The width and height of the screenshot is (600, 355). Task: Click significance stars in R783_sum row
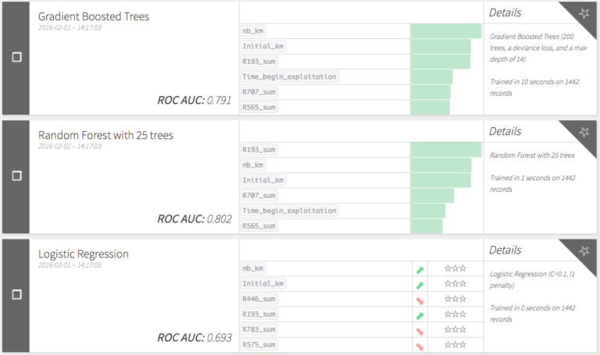(455, 329)
